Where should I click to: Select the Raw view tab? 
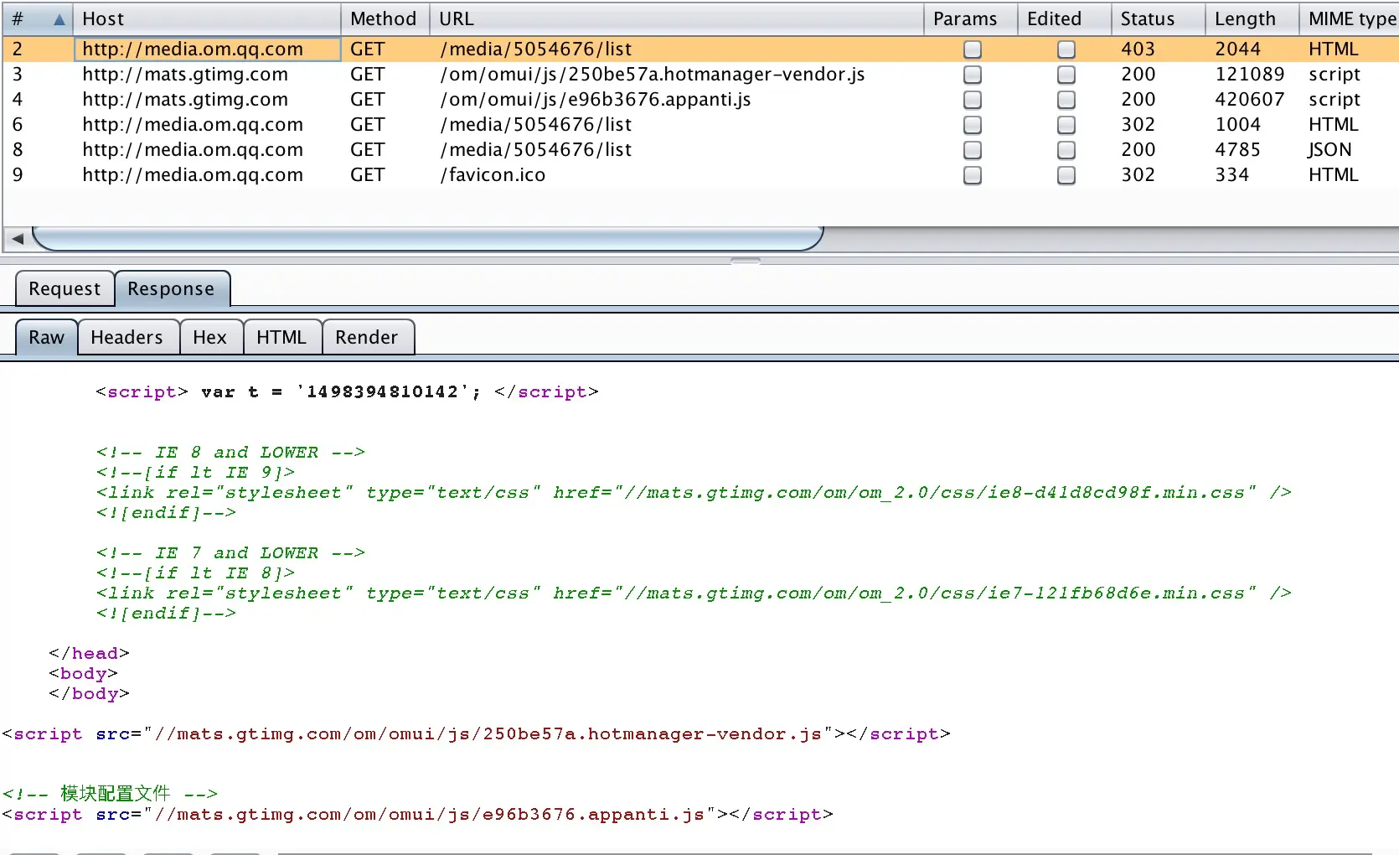tap(47, 337)
